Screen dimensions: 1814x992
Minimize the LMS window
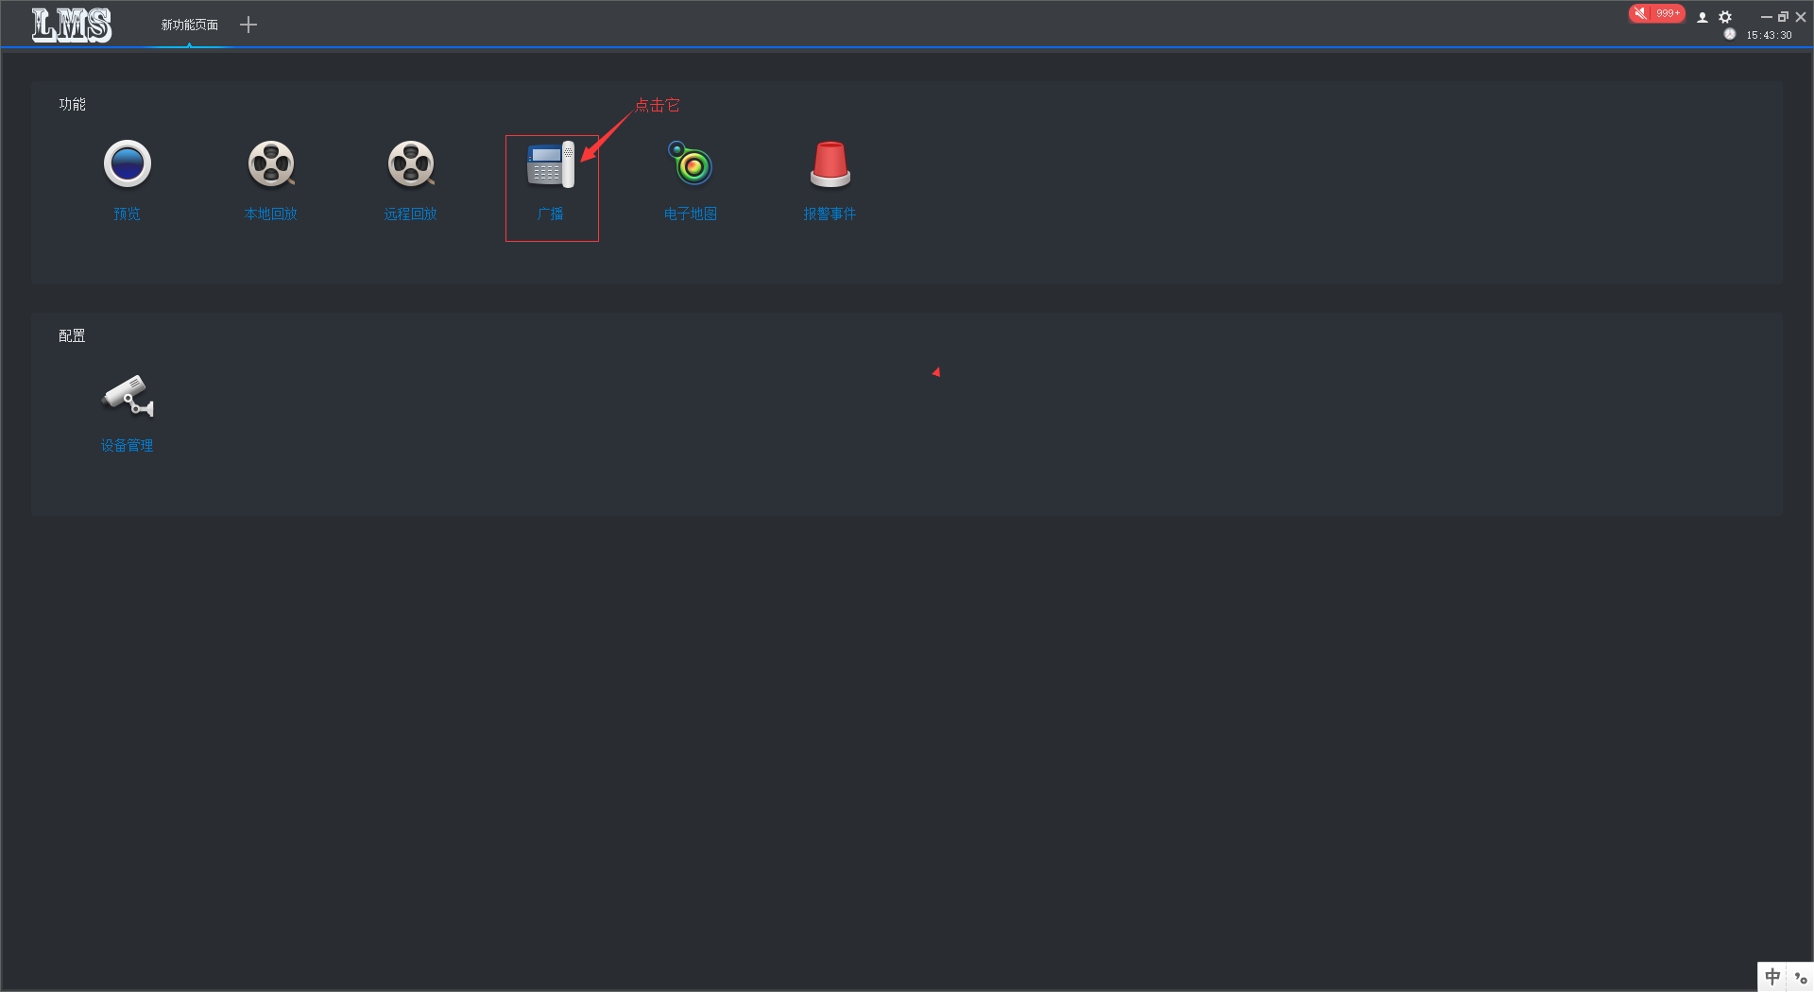coord(1766,17)
